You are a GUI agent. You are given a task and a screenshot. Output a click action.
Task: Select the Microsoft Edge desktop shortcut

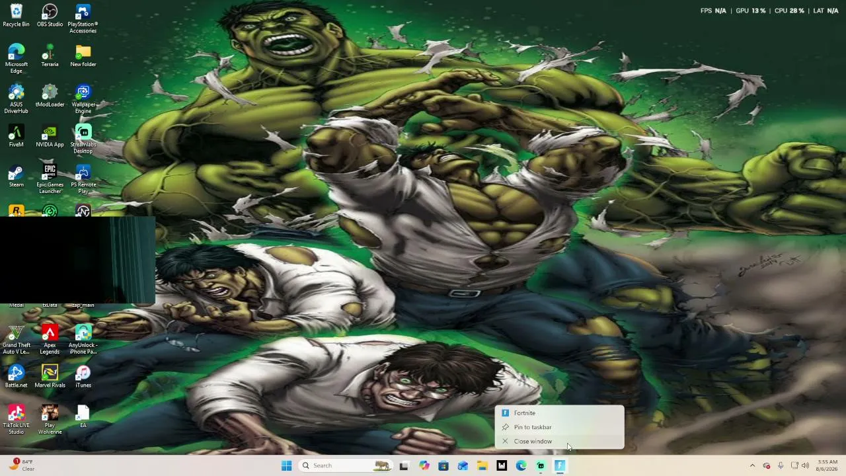click(17, 59)
